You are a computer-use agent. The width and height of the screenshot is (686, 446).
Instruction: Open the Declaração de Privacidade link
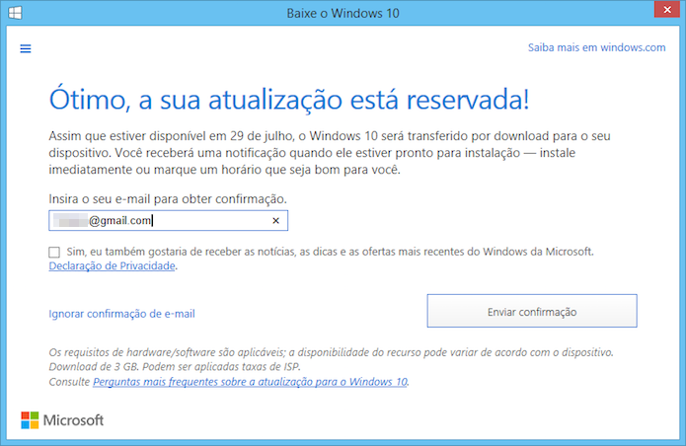click(x=113, y=266)
